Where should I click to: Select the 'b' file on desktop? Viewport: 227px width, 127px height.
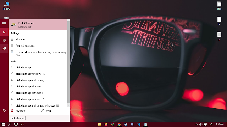[219, 21]
